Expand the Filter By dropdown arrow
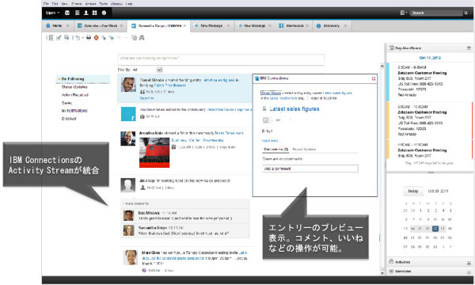 (160, 70)
